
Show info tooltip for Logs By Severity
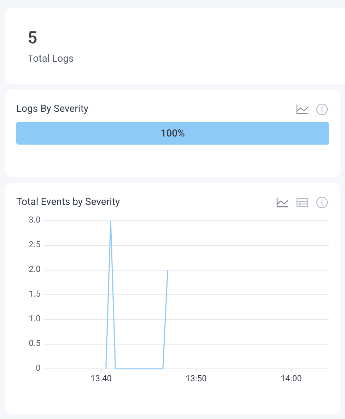pyautogui.click(x=322, y=109)
